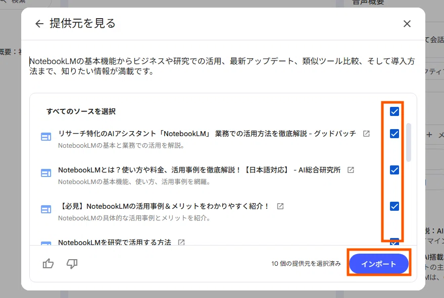This screenshot has width=444, height=298.
Task: Open external link for 【必見】活用事例 article
Action: pos(280,206)
